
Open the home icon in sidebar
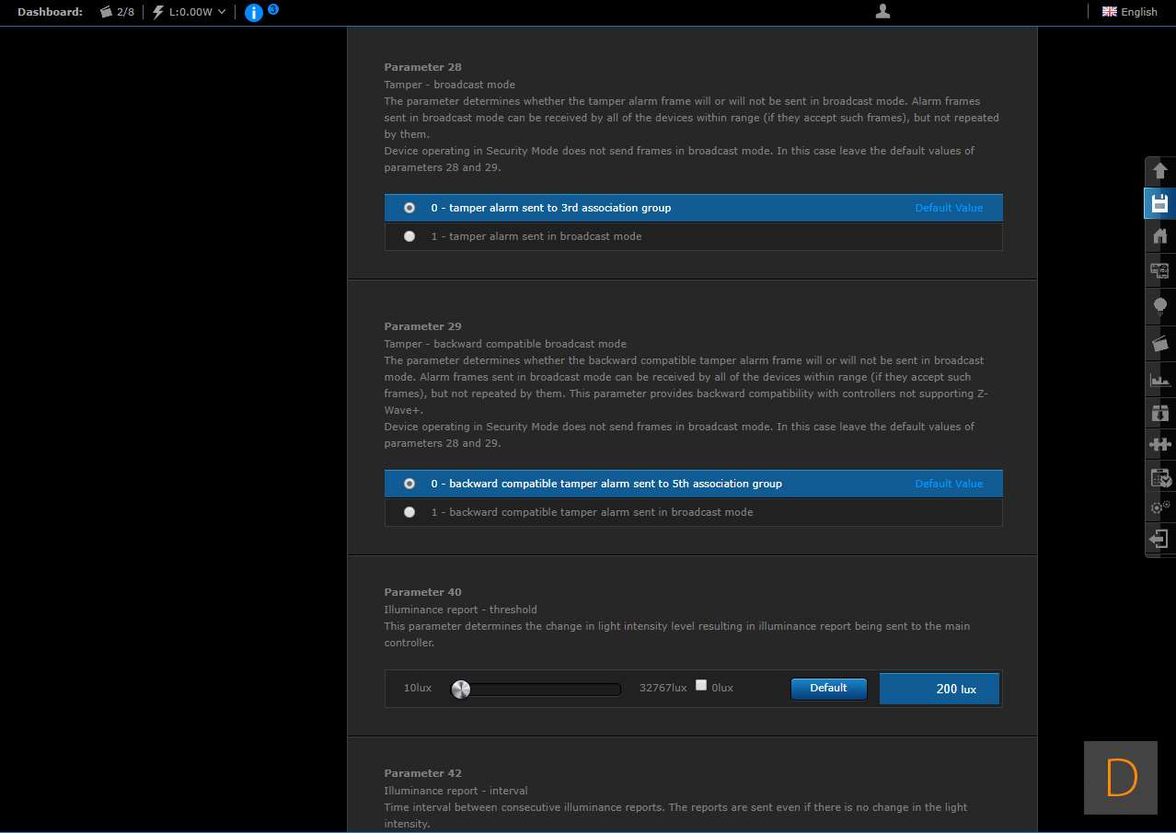click(1159, 236)
